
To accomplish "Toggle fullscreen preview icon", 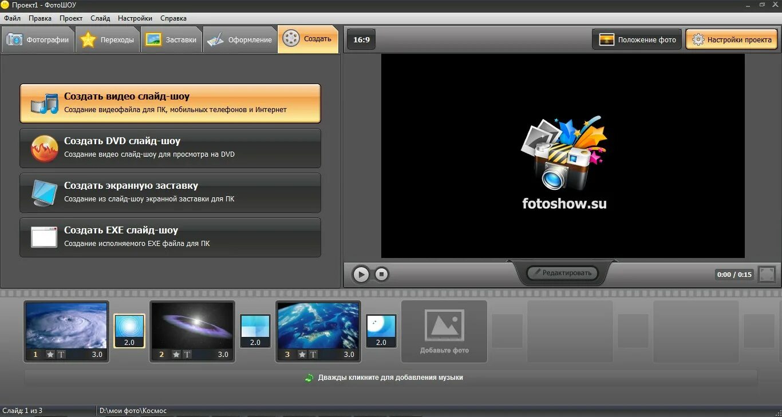I will pos(767,275).
